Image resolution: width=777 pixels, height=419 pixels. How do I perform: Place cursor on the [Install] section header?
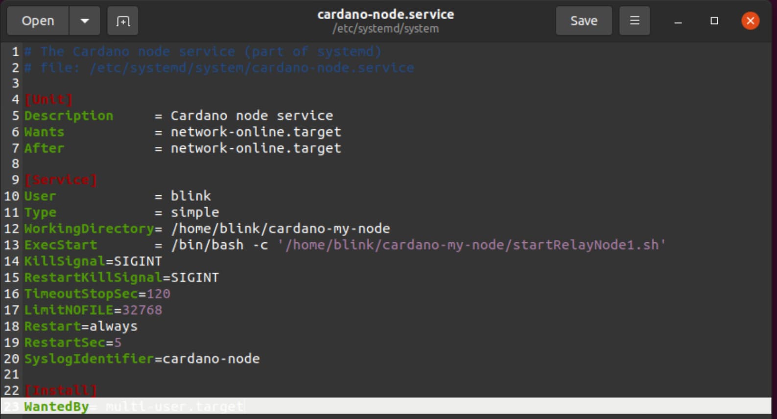tap(61, 391)
